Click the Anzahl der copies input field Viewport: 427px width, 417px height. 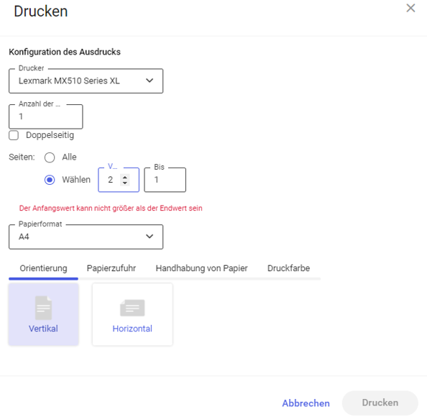point(46,116)
